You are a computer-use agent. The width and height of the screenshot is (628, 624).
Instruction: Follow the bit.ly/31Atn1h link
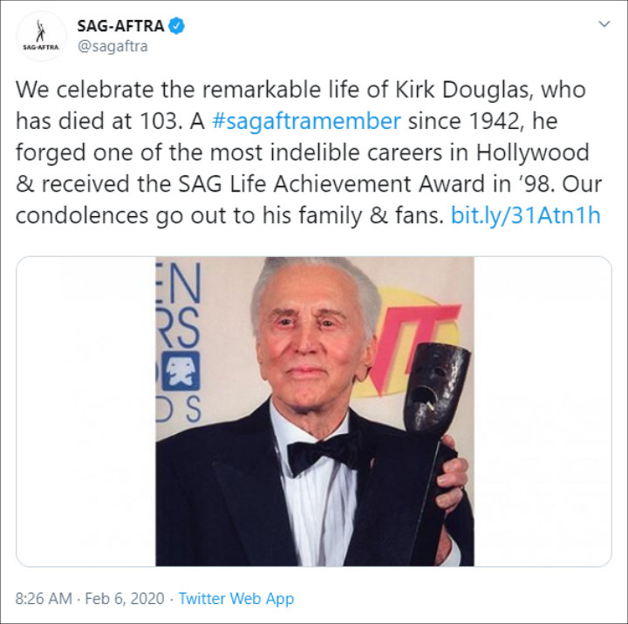(x=525, y=215)
